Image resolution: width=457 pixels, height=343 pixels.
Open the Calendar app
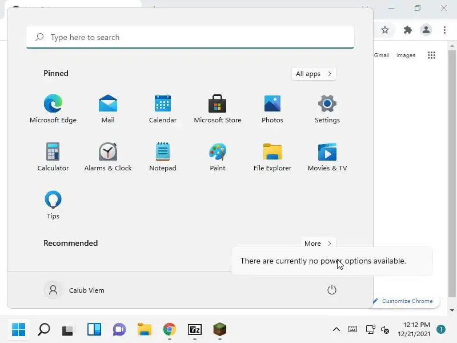tap(163, 109)
